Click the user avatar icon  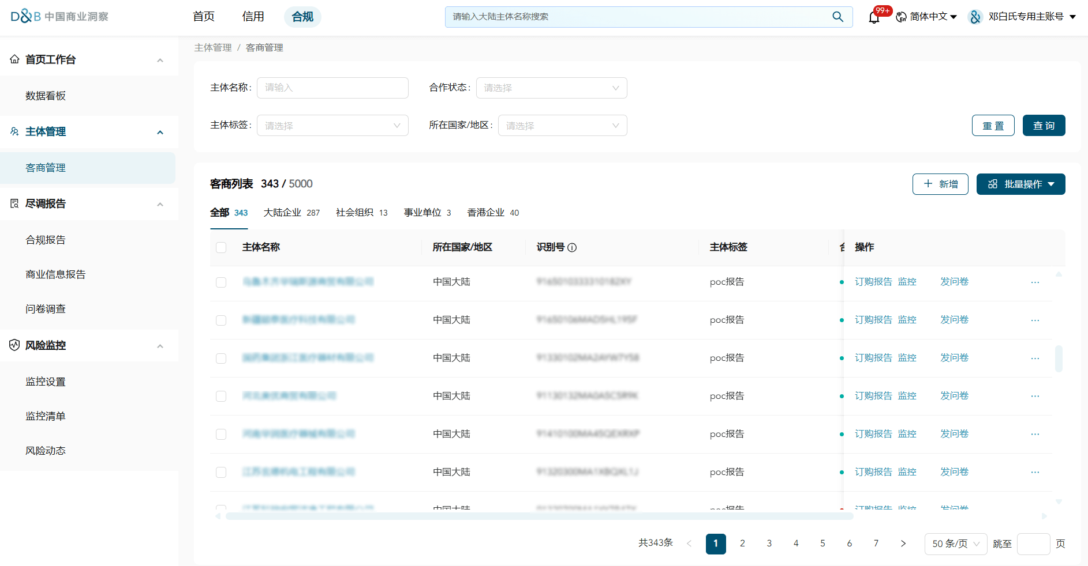pyautogui.click(x=975, y=17)
